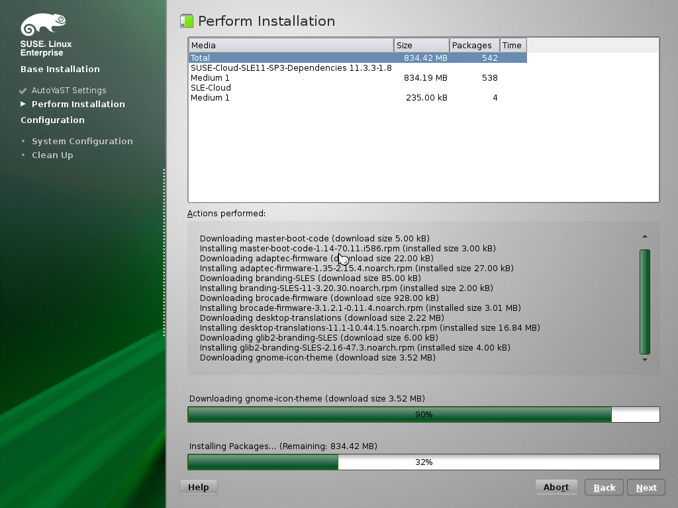
Task: Sort by Size column header
Action: (422, 46)
